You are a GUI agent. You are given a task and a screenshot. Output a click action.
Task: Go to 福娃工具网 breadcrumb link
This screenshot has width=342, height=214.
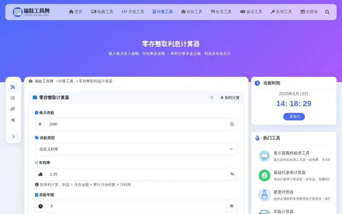tap(44, 81)
